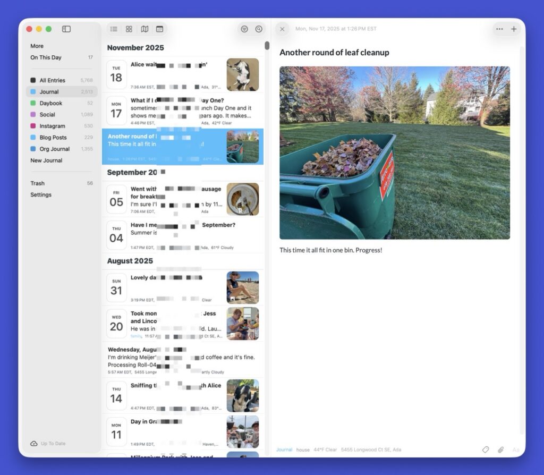
Task: Open the entry filter icon
Action: pyautogui.click(x=244, y=29)
